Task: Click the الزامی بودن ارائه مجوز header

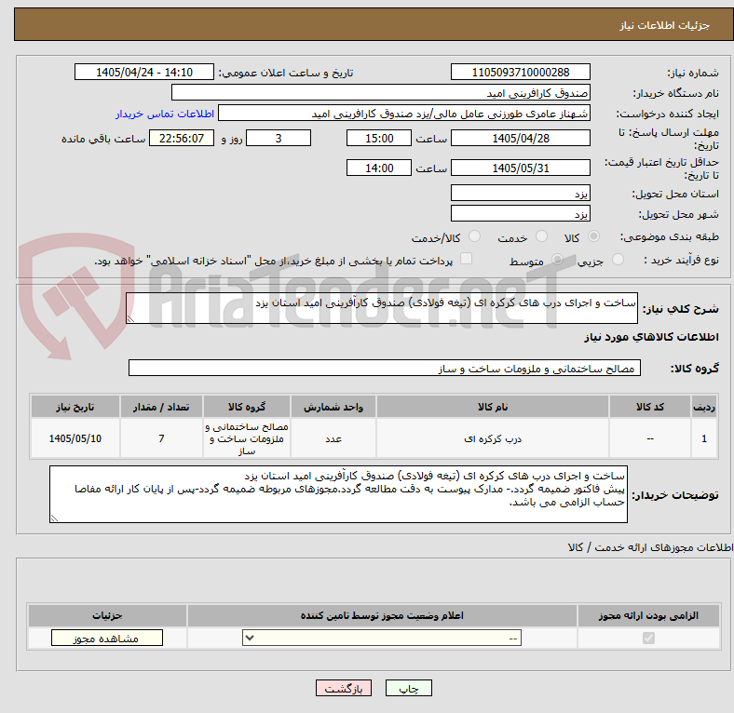Action: pos(648,615)
